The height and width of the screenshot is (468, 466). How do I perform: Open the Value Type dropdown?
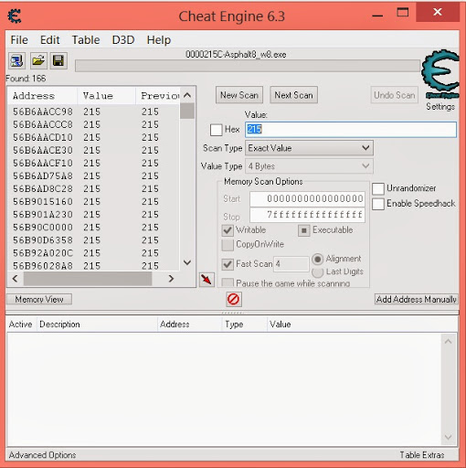309,166
